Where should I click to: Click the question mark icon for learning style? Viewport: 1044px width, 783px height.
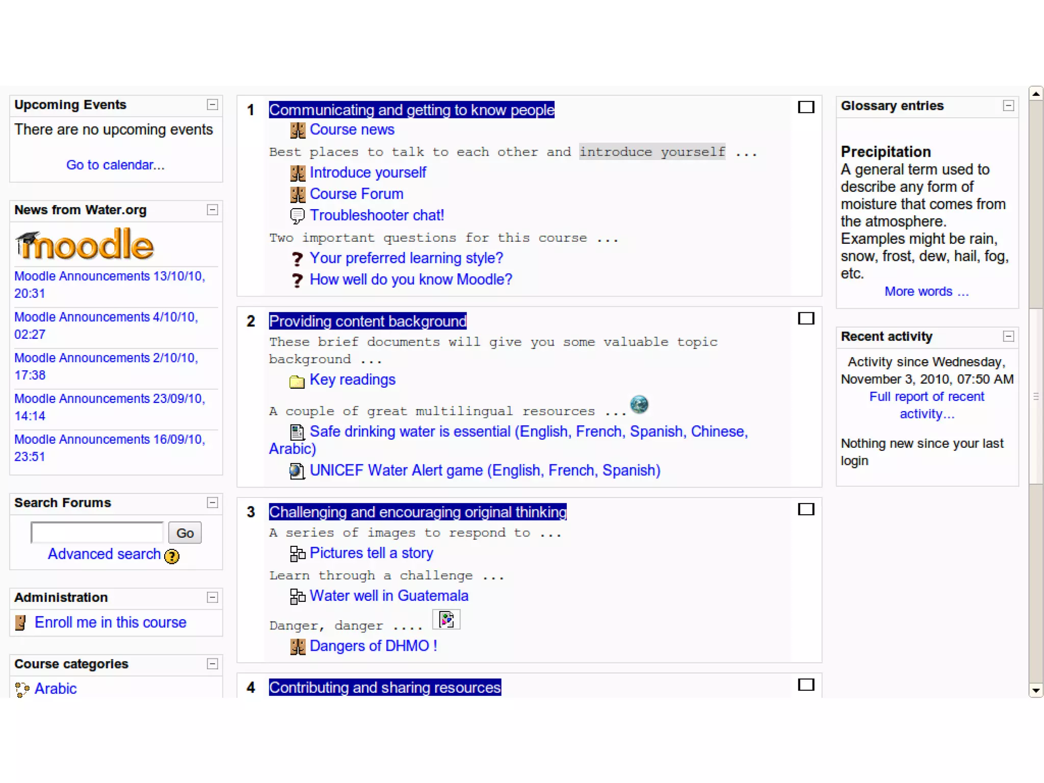pyautogui.click(x=297, y=259)
